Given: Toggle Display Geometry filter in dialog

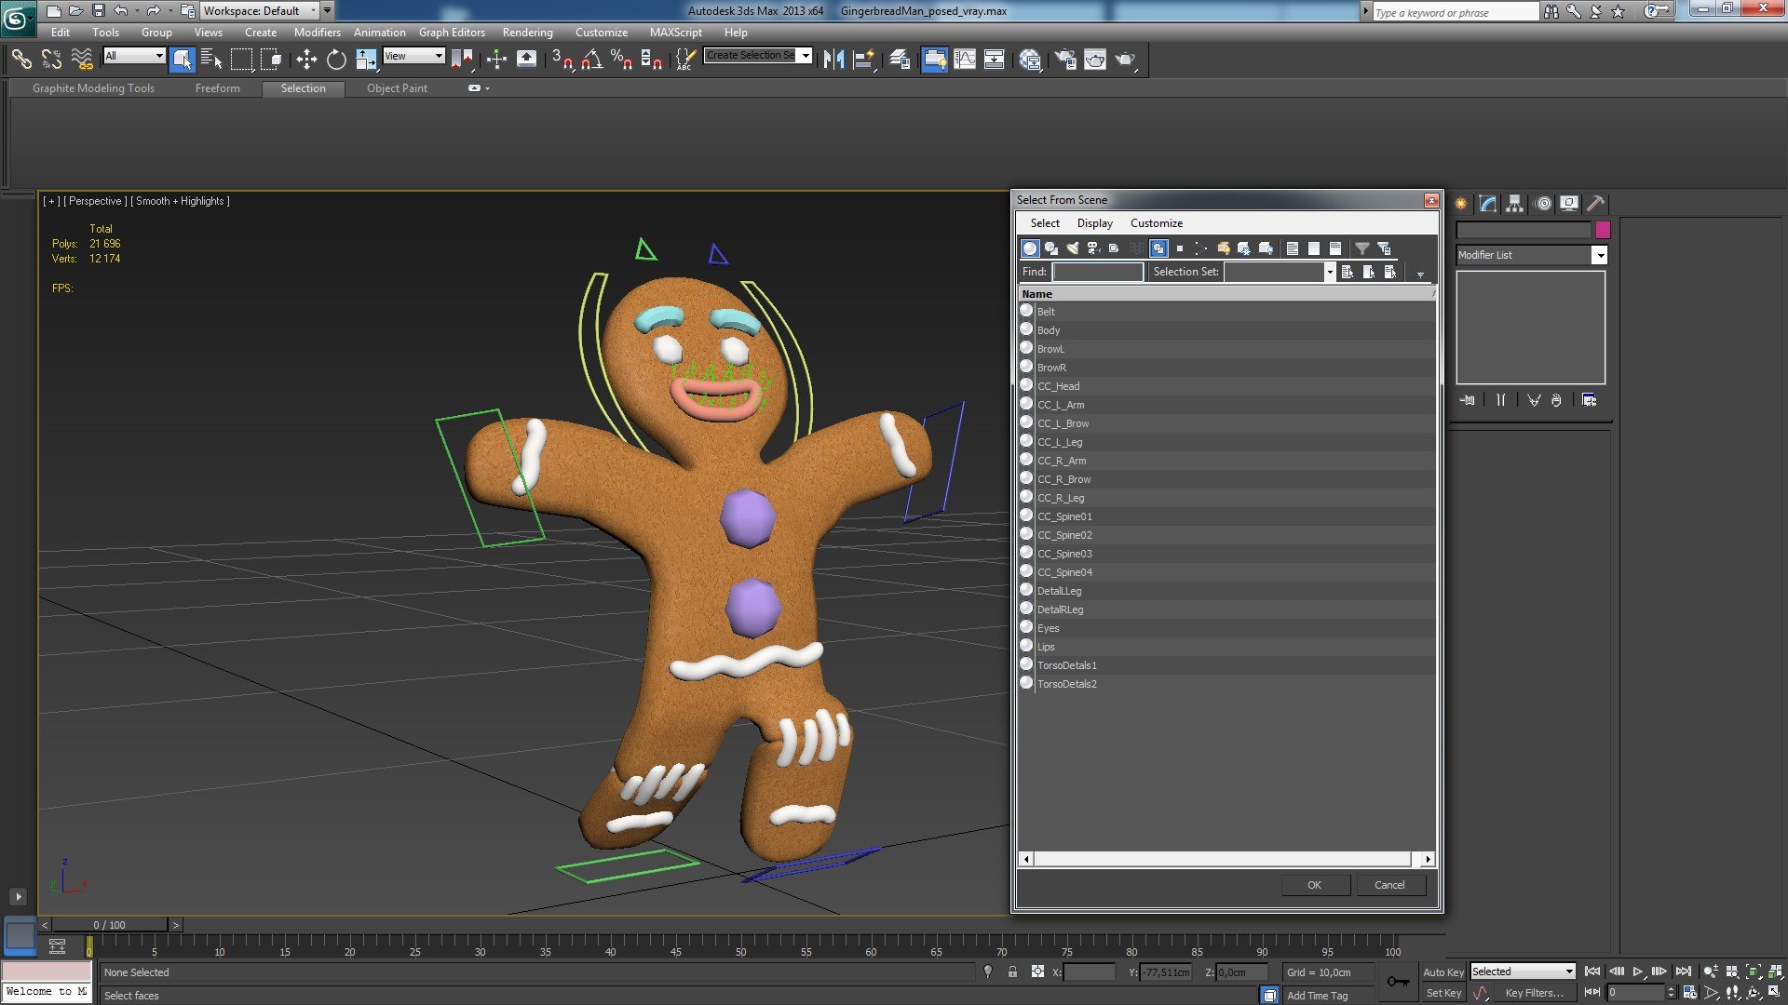Looking at the screenshot, I should point(1030,248).
